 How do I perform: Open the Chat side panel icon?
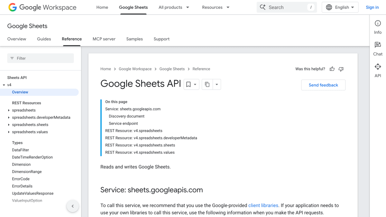pyautogui.click(x=378, y=45)
